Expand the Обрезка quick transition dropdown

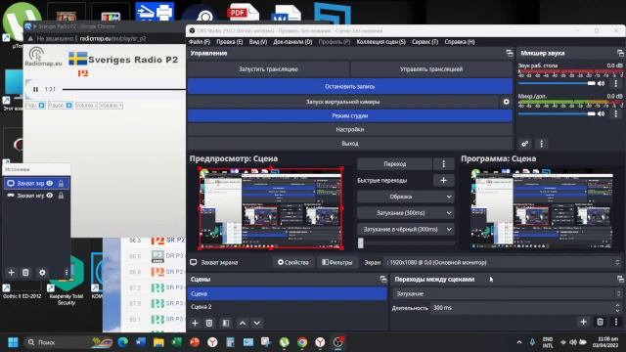point(405,197)
